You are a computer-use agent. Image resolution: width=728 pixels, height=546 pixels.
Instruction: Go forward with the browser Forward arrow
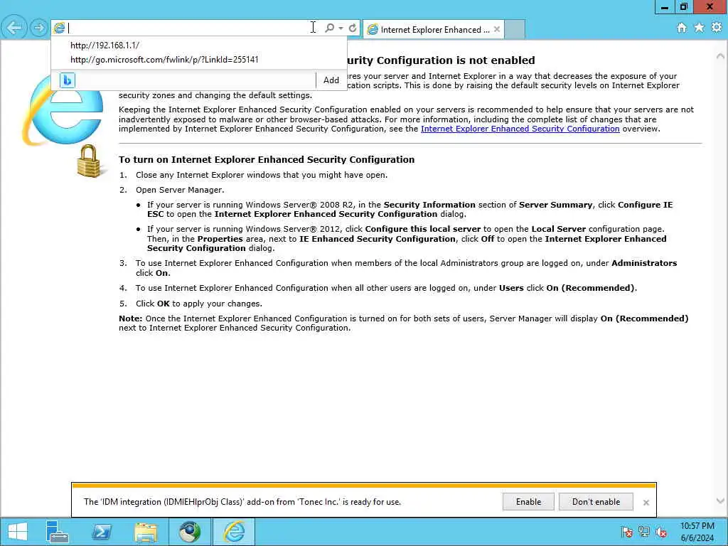pyautogui.click(x=38, y=28)
